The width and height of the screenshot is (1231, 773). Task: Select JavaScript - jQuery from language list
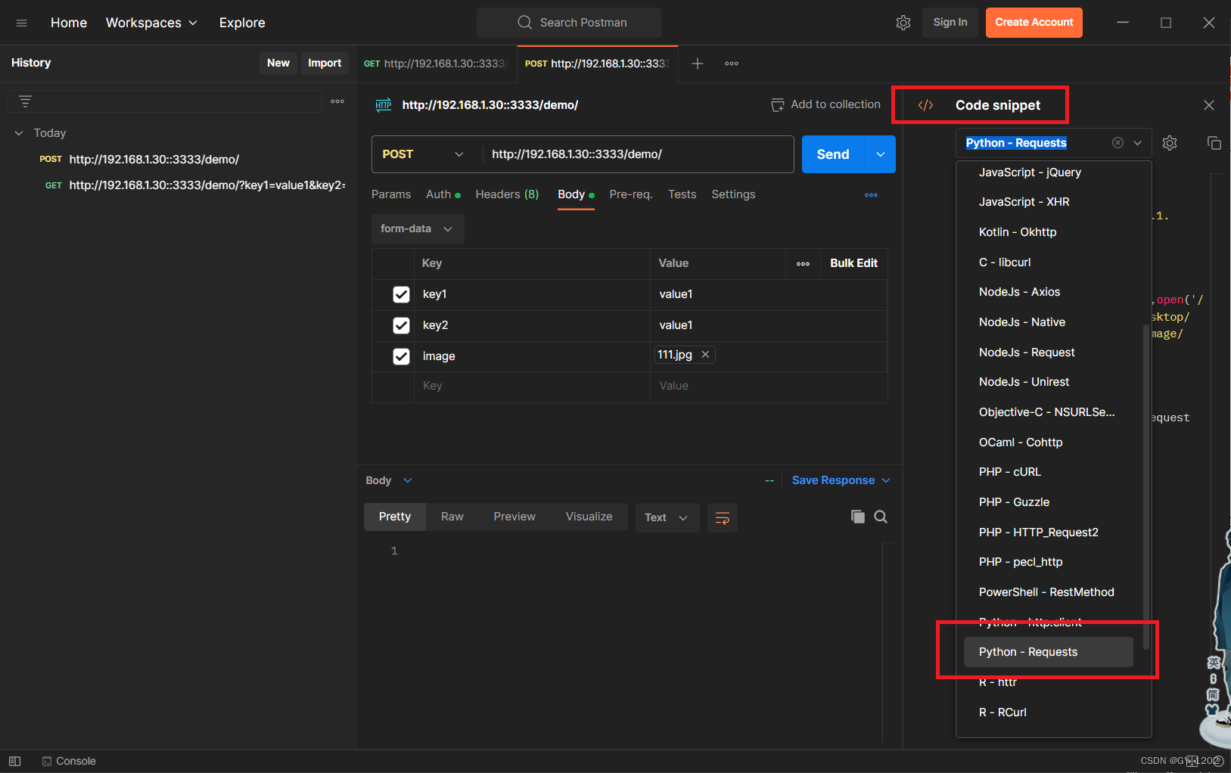[1049, 173]
